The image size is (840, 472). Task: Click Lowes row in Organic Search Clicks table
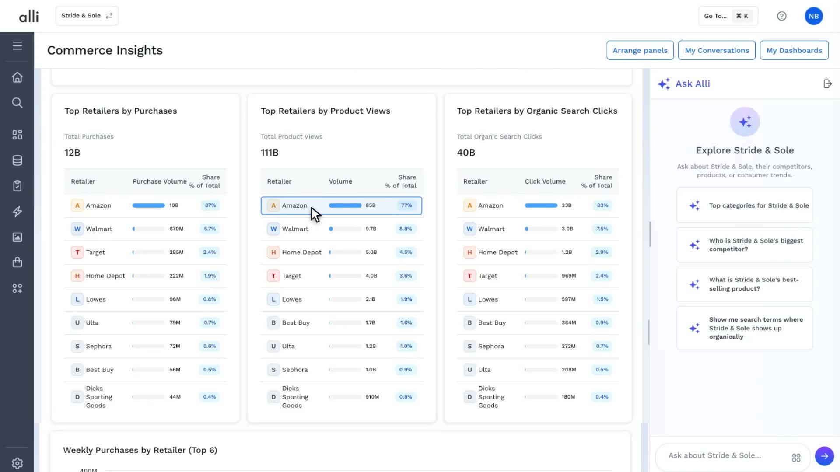coord(538,299)
